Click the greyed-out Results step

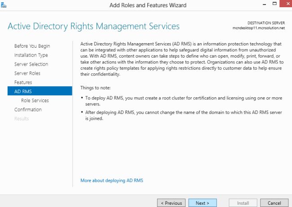click(22, 119)
